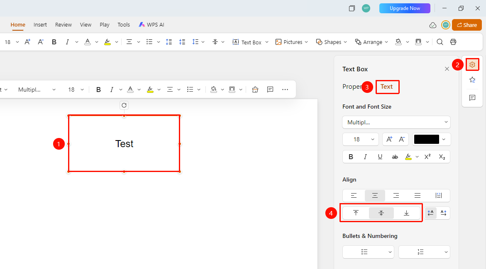Open the object settings icon in right sidebar
The height and width of the screenshot is (269, 486).
pos(472,65)
